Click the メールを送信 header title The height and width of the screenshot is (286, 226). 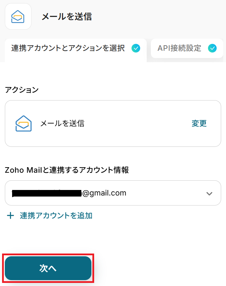pos(66,17)
